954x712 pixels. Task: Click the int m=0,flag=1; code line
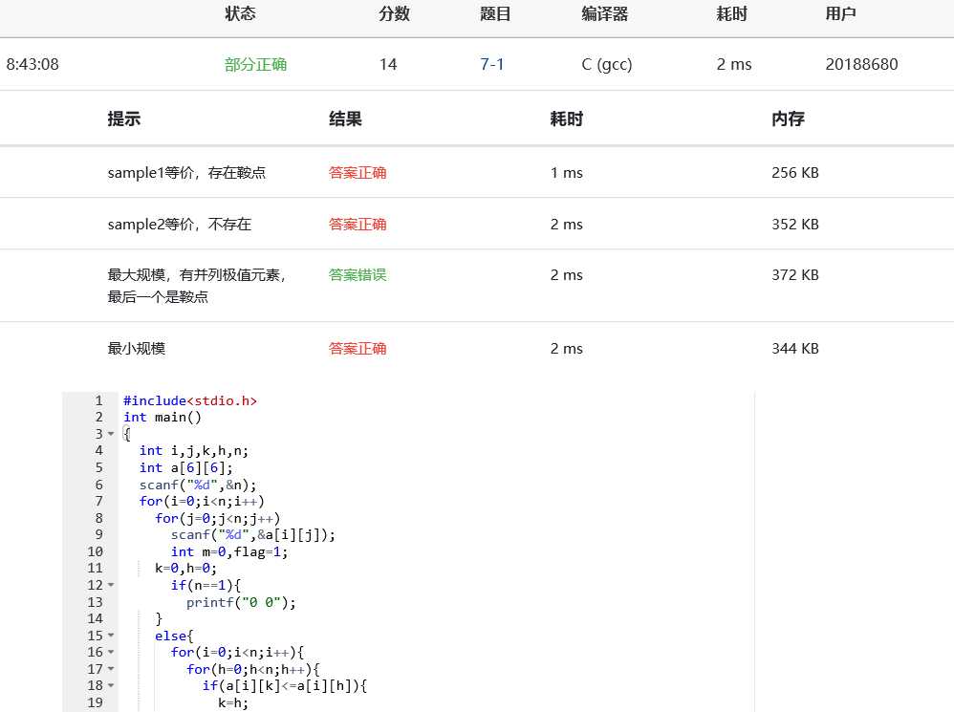tap(229, 551)
